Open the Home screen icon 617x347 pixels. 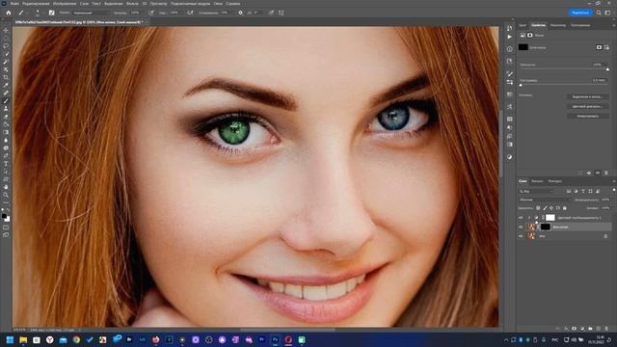(9, 13)
